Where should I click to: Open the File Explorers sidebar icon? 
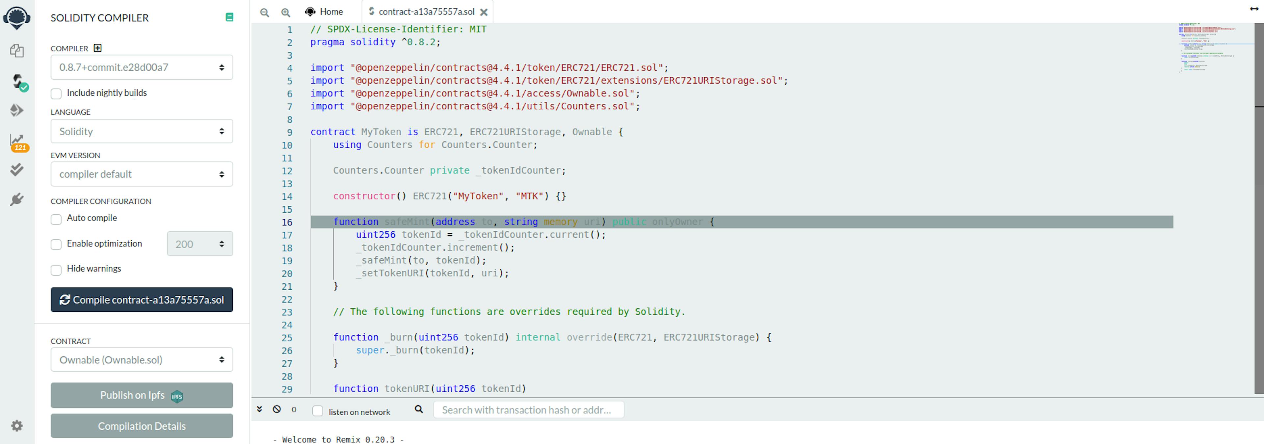[17, 51]
